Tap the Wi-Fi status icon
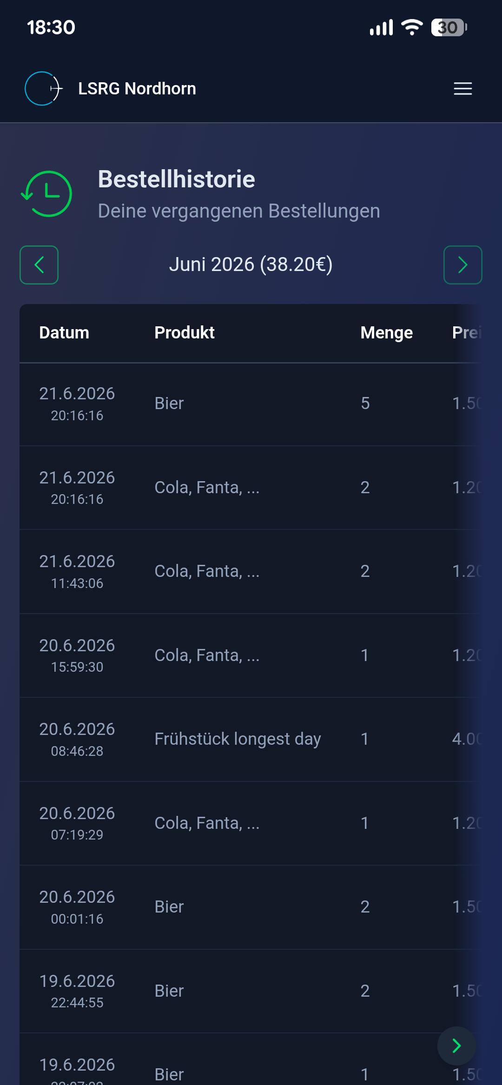This screenshot has width=502, height=1085. tap(412, 27)
